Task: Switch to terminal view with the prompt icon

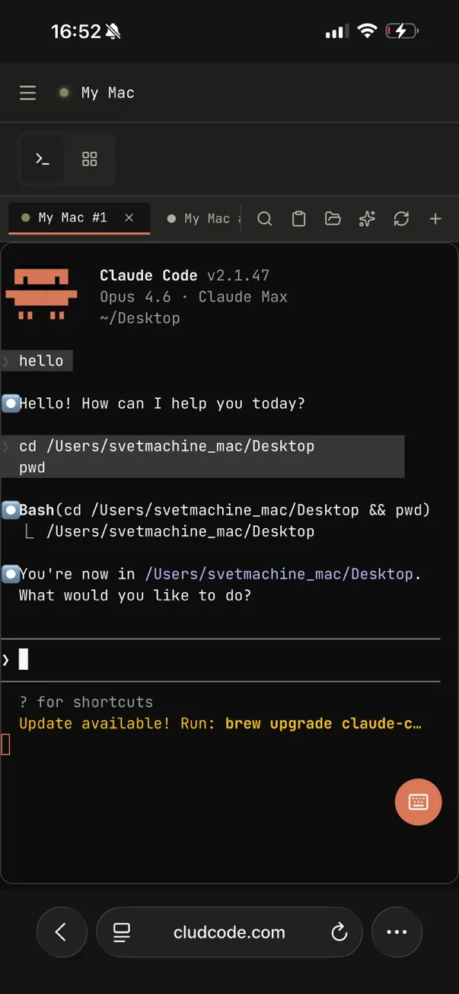Action: point(42,159)
